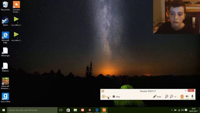Image resolution: width=200 pixels, height=113 pixels.
Task: Select the ROBLOX desktop shortcut
Action: 5,67
